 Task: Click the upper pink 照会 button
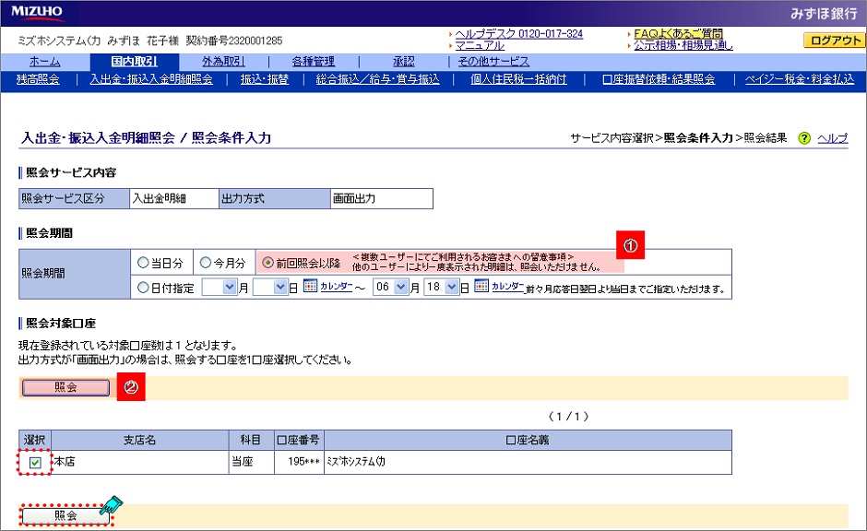65,387
